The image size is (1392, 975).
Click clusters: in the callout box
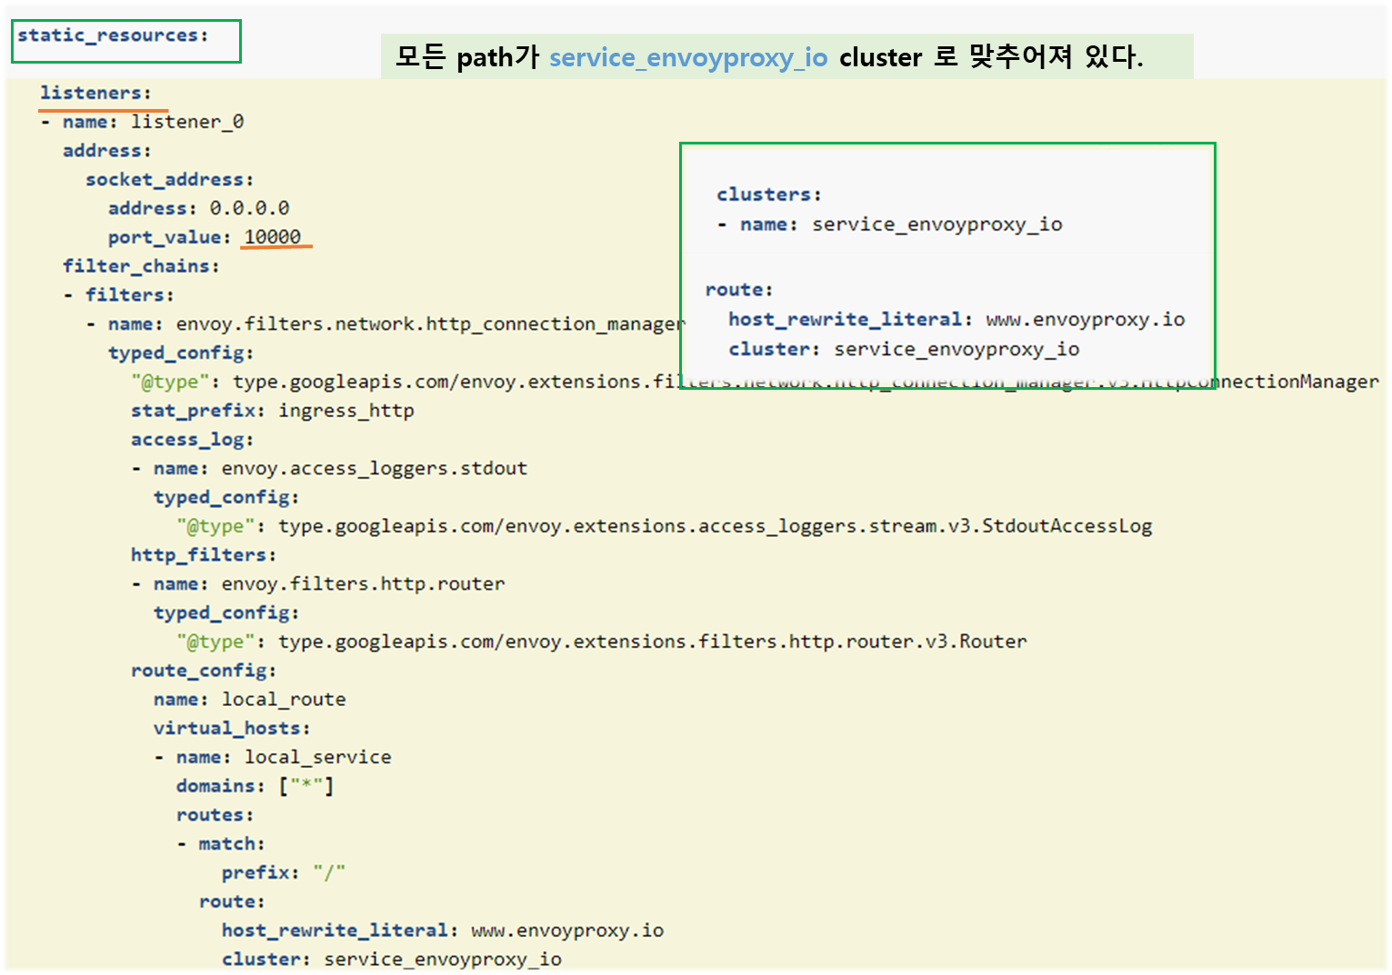(x=769, y=194)
